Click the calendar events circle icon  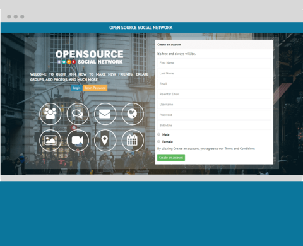click(x=133, y=140)
